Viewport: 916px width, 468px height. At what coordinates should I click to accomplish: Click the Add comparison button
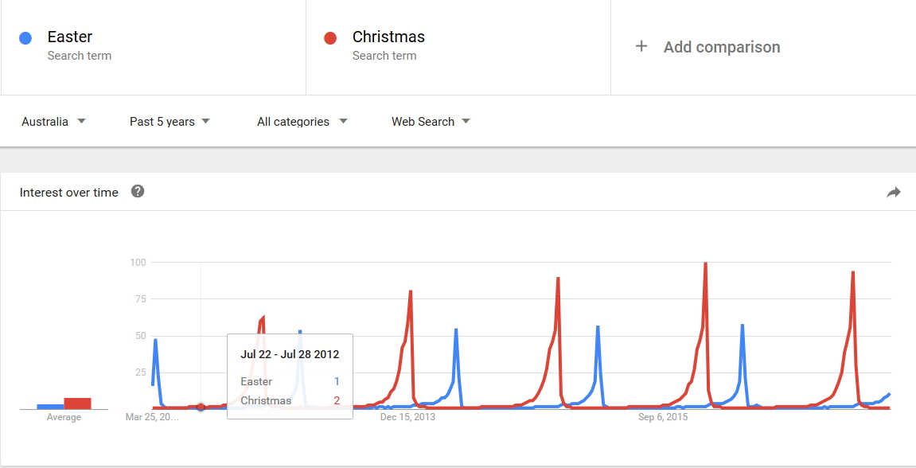click(x=707, y=47)
